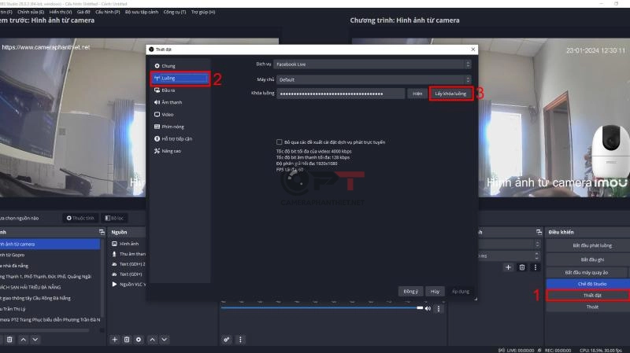Open the Hiển thị (V) menu
The height and width of the screenshot is (353, 630).
pyautogui.click(x=61, y=12)
